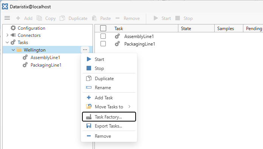The width and height of the screenshot is (263, 149).
Task: Click the Tasks gears icon in tree
Action: [13, 42]
